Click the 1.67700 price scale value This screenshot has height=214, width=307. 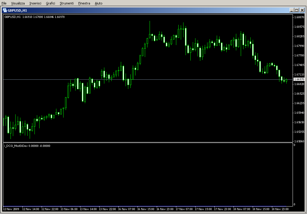pos(300,55)
